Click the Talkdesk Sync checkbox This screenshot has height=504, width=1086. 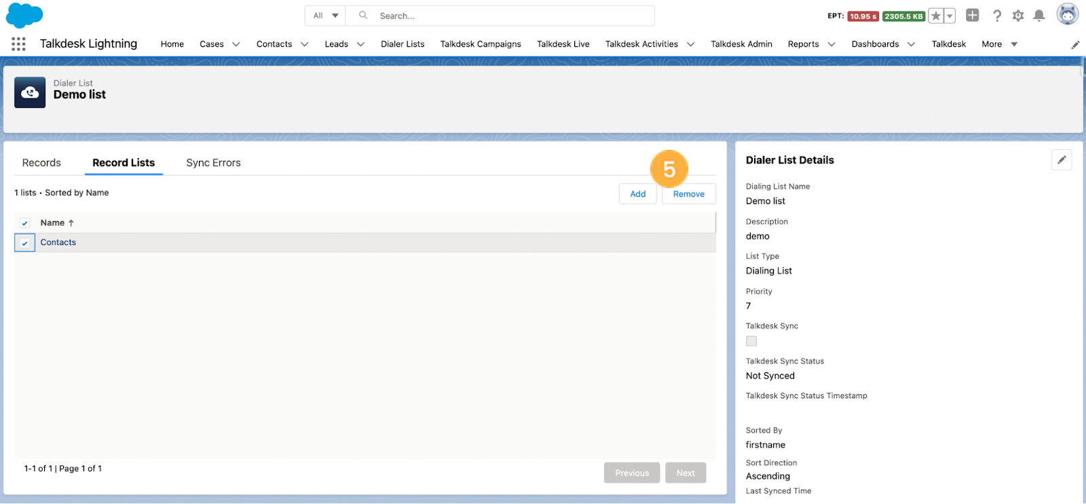click(751, 341)
